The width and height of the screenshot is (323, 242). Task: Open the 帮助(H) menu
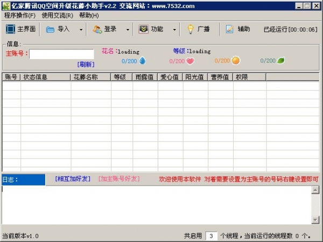tap(89, 16)
